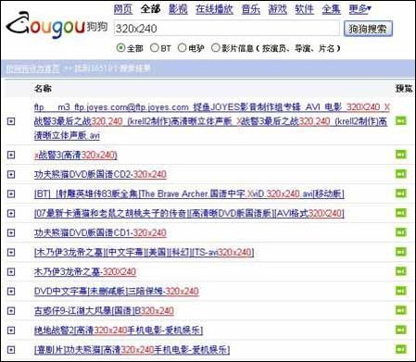Switch to the 网页 search category

[123, 9]
